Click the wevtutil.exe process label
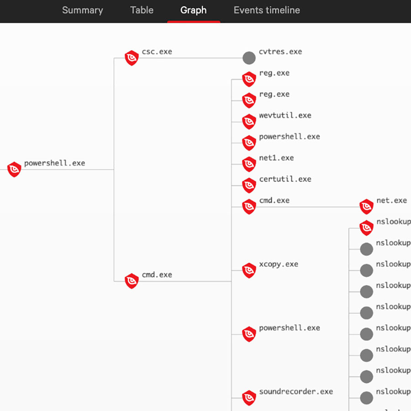Viewport: 411px width, 411px height. click(285, 116)
